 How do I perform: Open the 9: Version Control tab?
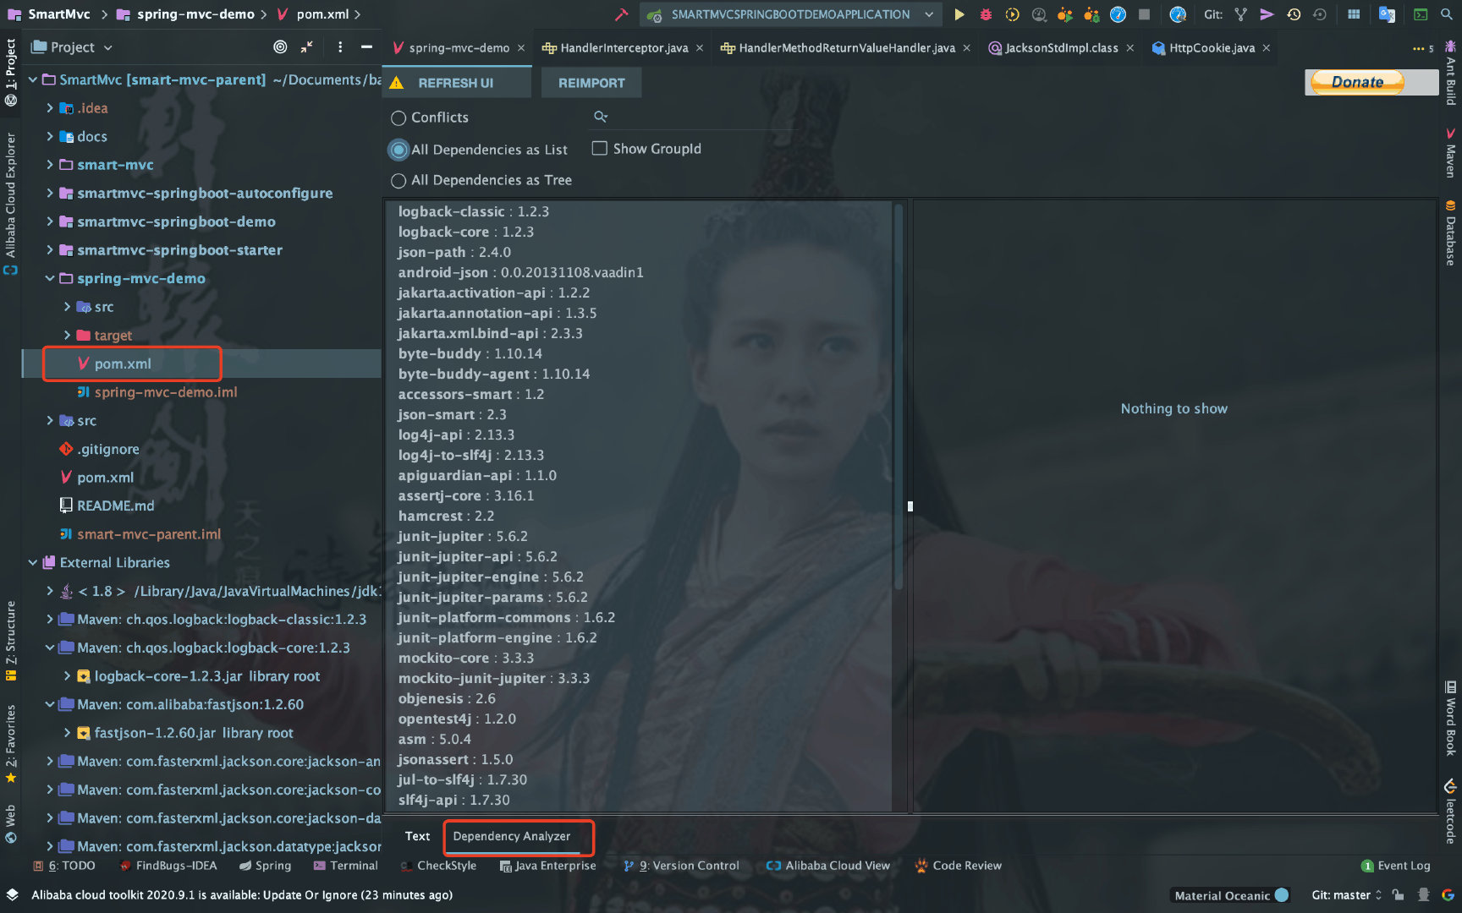[x=681, y=866]
